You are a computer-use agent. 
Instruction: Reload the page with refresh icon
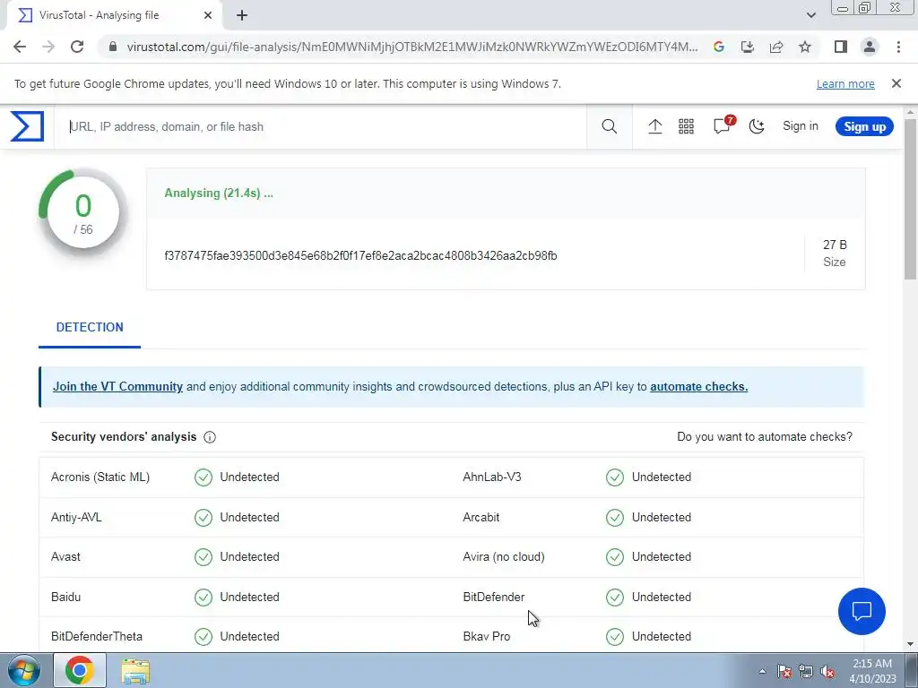(x=77, y=47)
